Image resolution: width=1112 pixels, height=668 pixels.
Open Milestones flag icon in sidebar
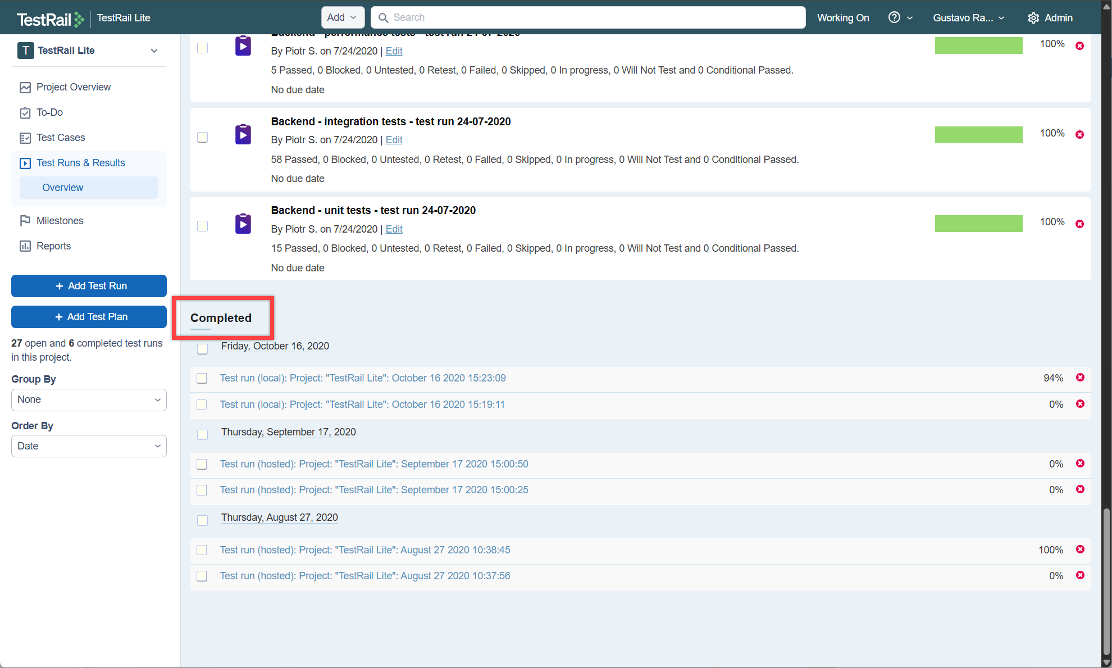[25, 221]
